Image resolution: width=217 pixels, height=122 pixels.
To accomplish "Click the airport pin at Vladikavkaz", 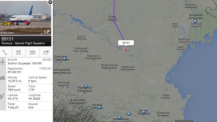I will pyautogui.click(x=120, y=117).
